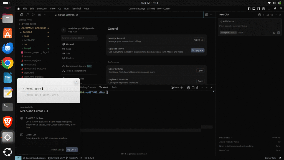The height and width of the screenshot is (160, 284).
Task: Split the editor right icon
Action: pos(206,15)
